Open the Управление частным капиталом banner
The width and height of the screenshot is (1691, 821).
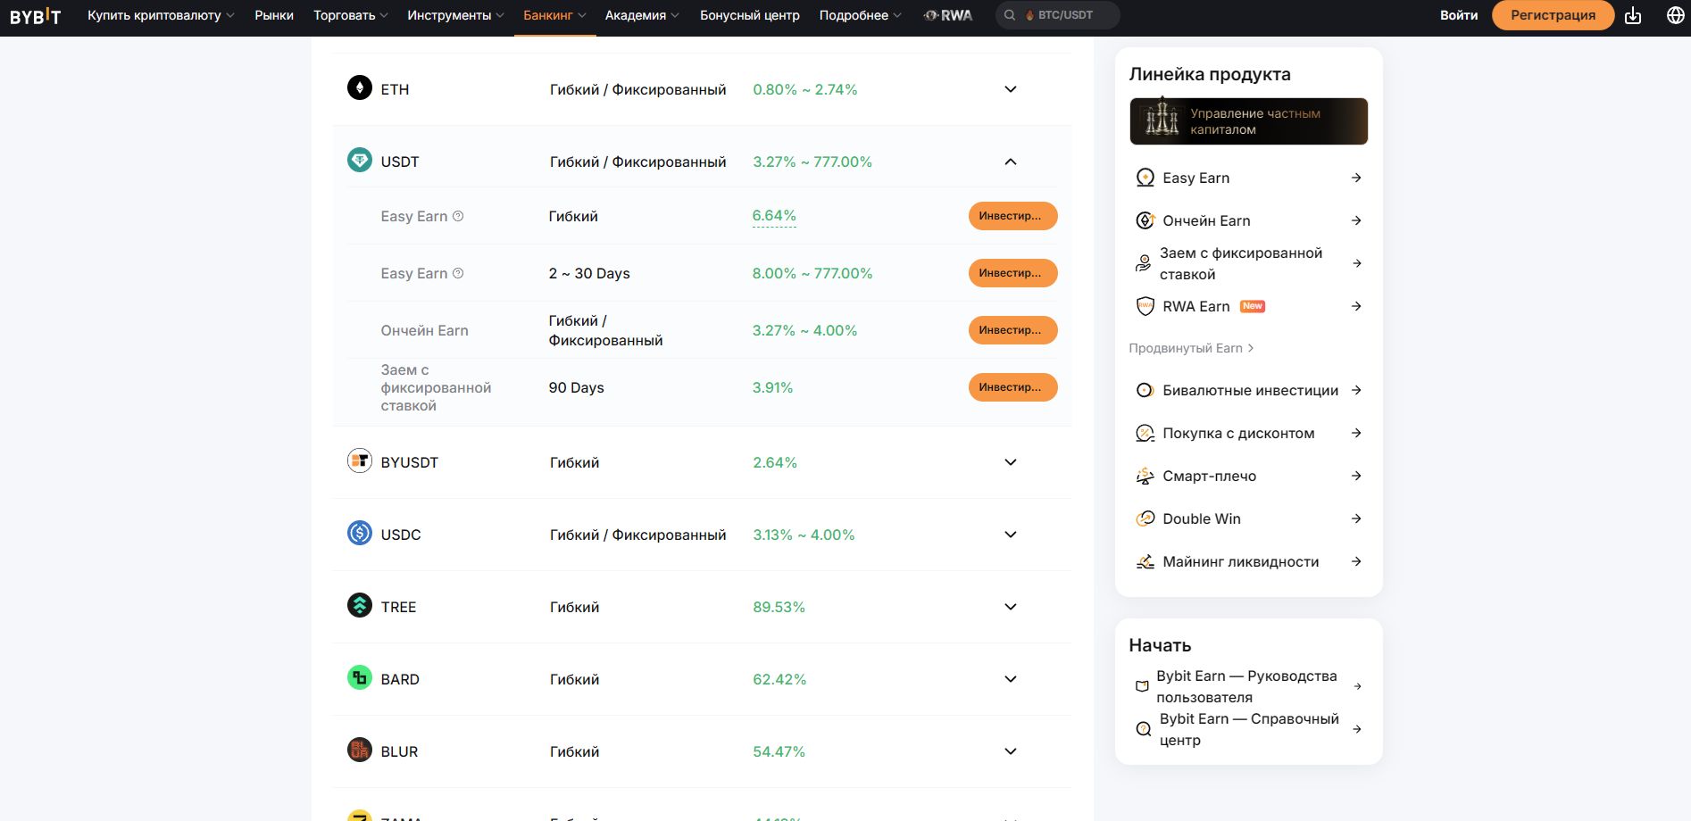coord(1248,121)
